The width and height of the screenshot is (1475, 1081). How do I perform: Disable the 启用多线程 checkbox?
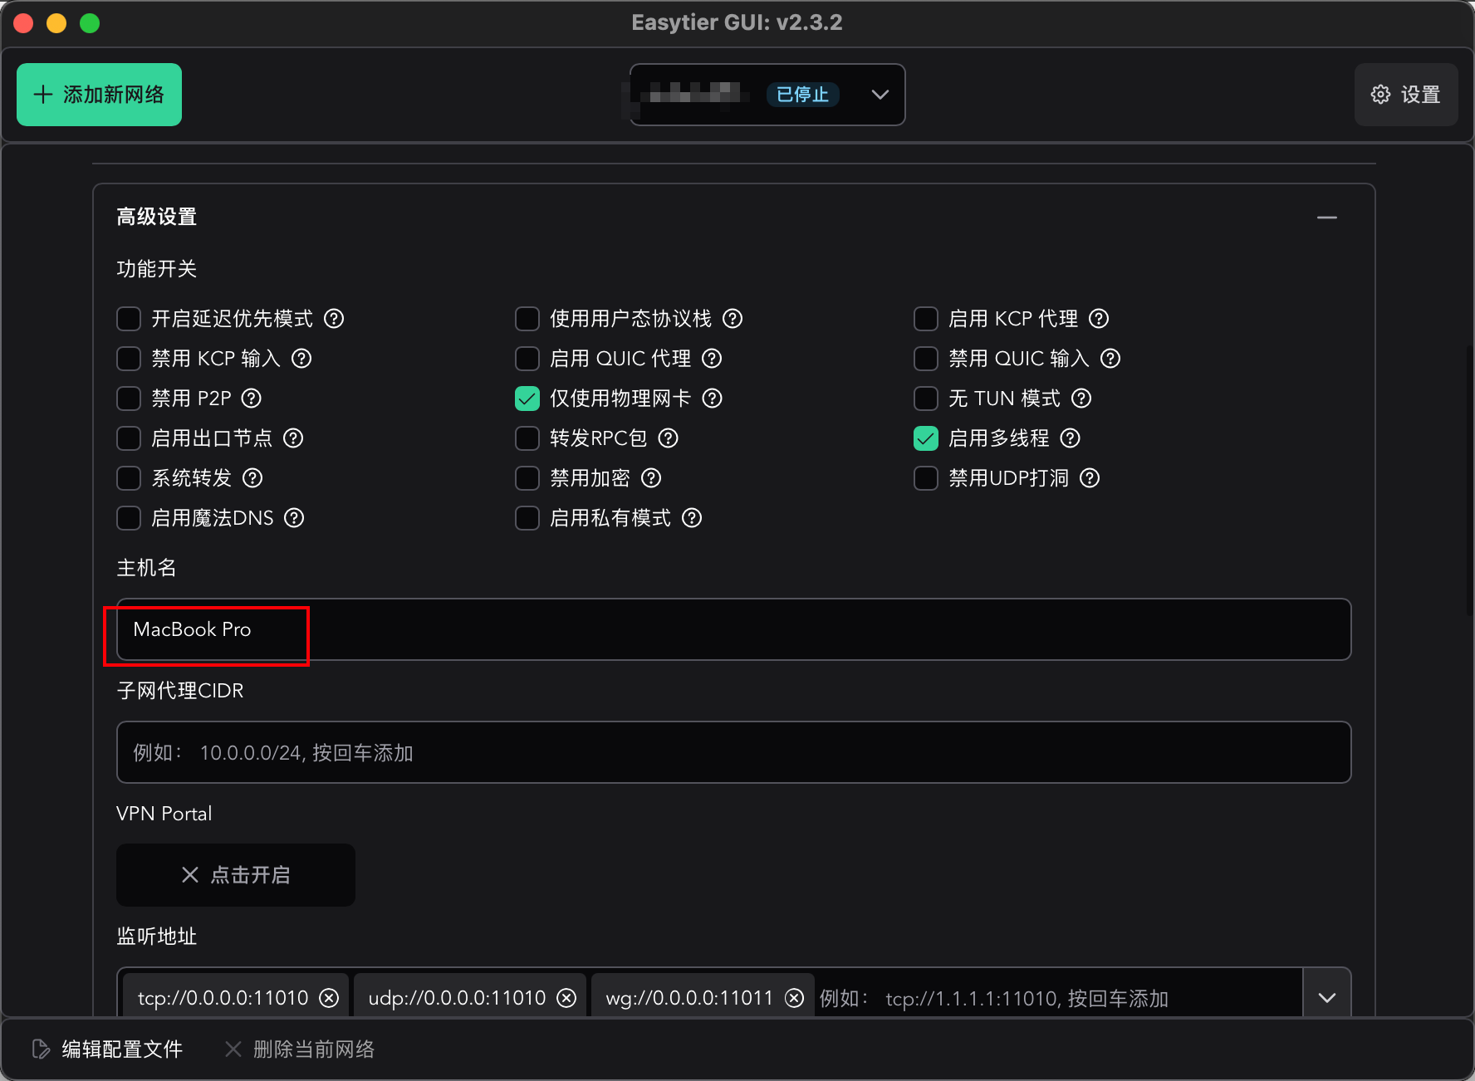click(925, 438)
